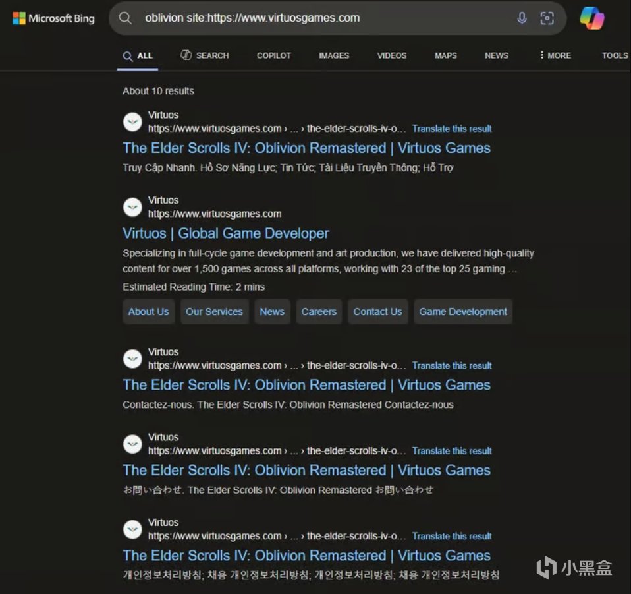Viewport: 631px width, 594px height.
Task: Click the Virtuos favicon above the Vietnamese result
Action: click(x=132, y=121)
